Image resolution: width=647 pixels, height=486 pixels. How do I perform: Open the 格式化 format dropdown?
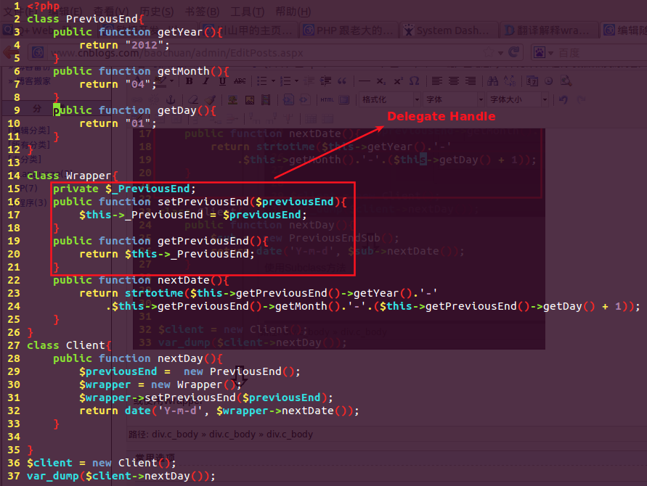[390, 99]
